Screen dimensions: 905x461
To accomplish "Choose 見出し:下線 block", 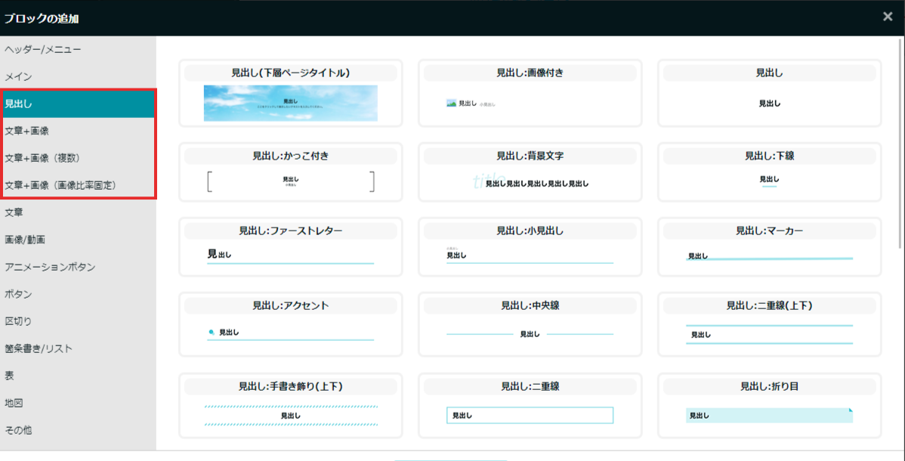I will coord(769,172).
